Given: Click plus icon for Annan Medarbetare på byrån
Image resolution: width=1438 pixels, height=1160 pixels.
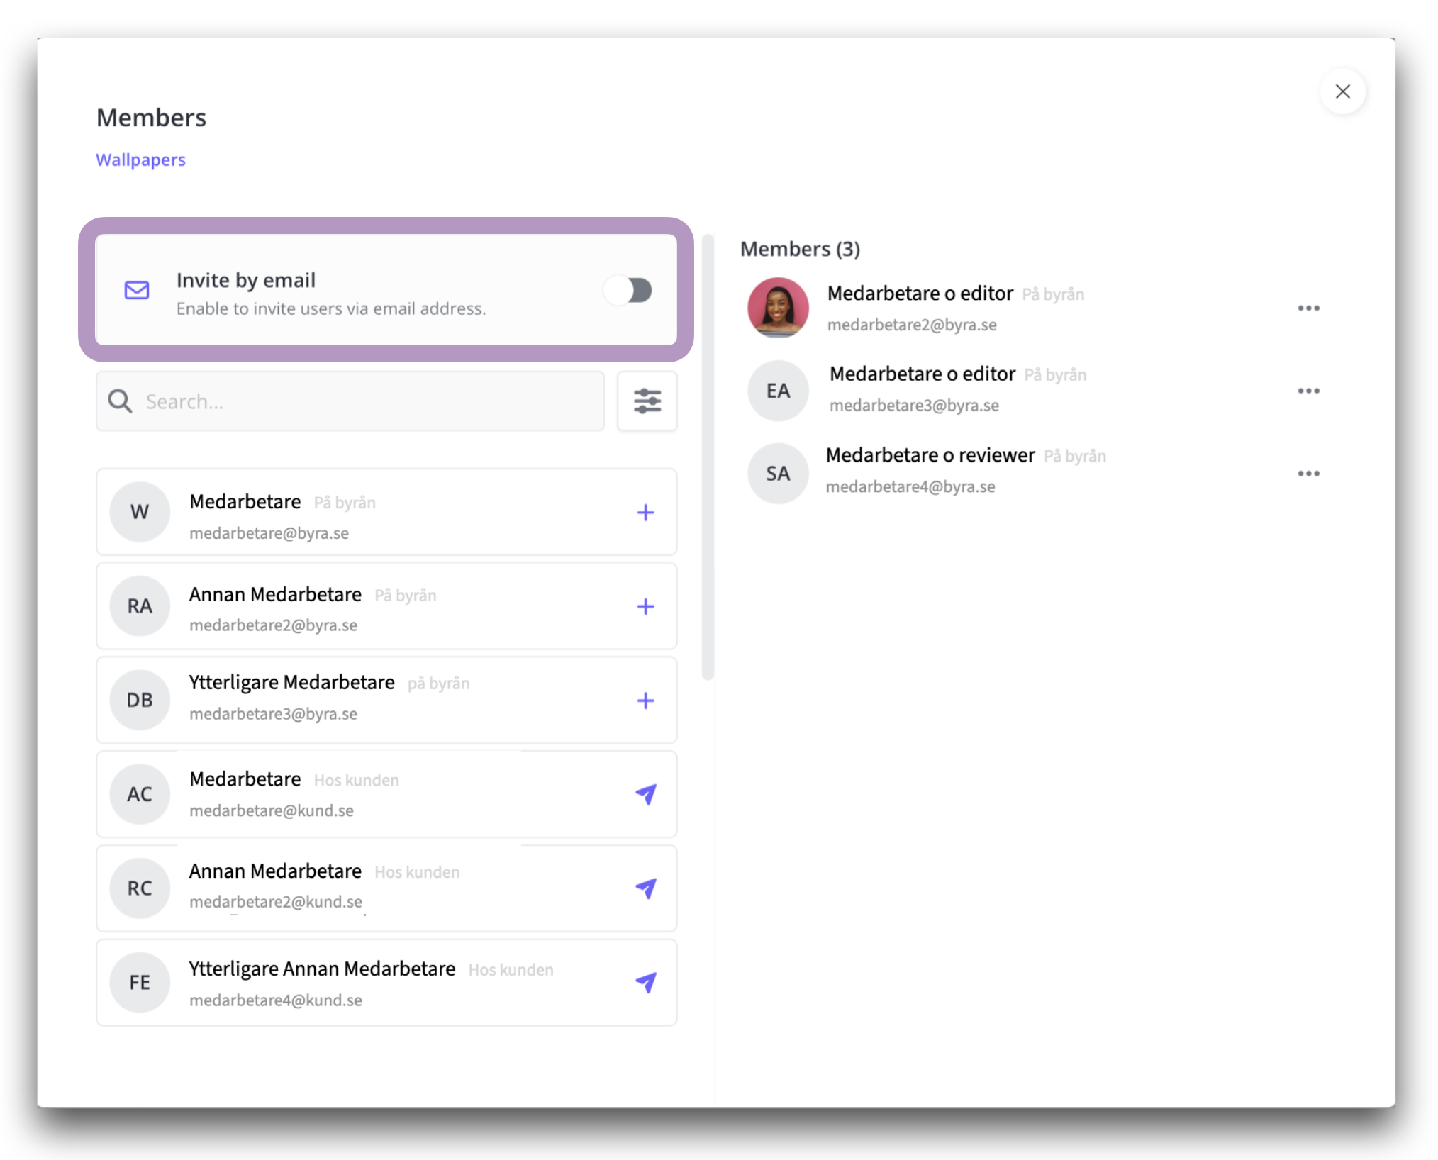Looking at the screenshot, I should [645, 606].
